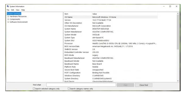This screenshot has height=97, width=182.
Task: Select the Components tree item
Action: click(x=15, y=19)
